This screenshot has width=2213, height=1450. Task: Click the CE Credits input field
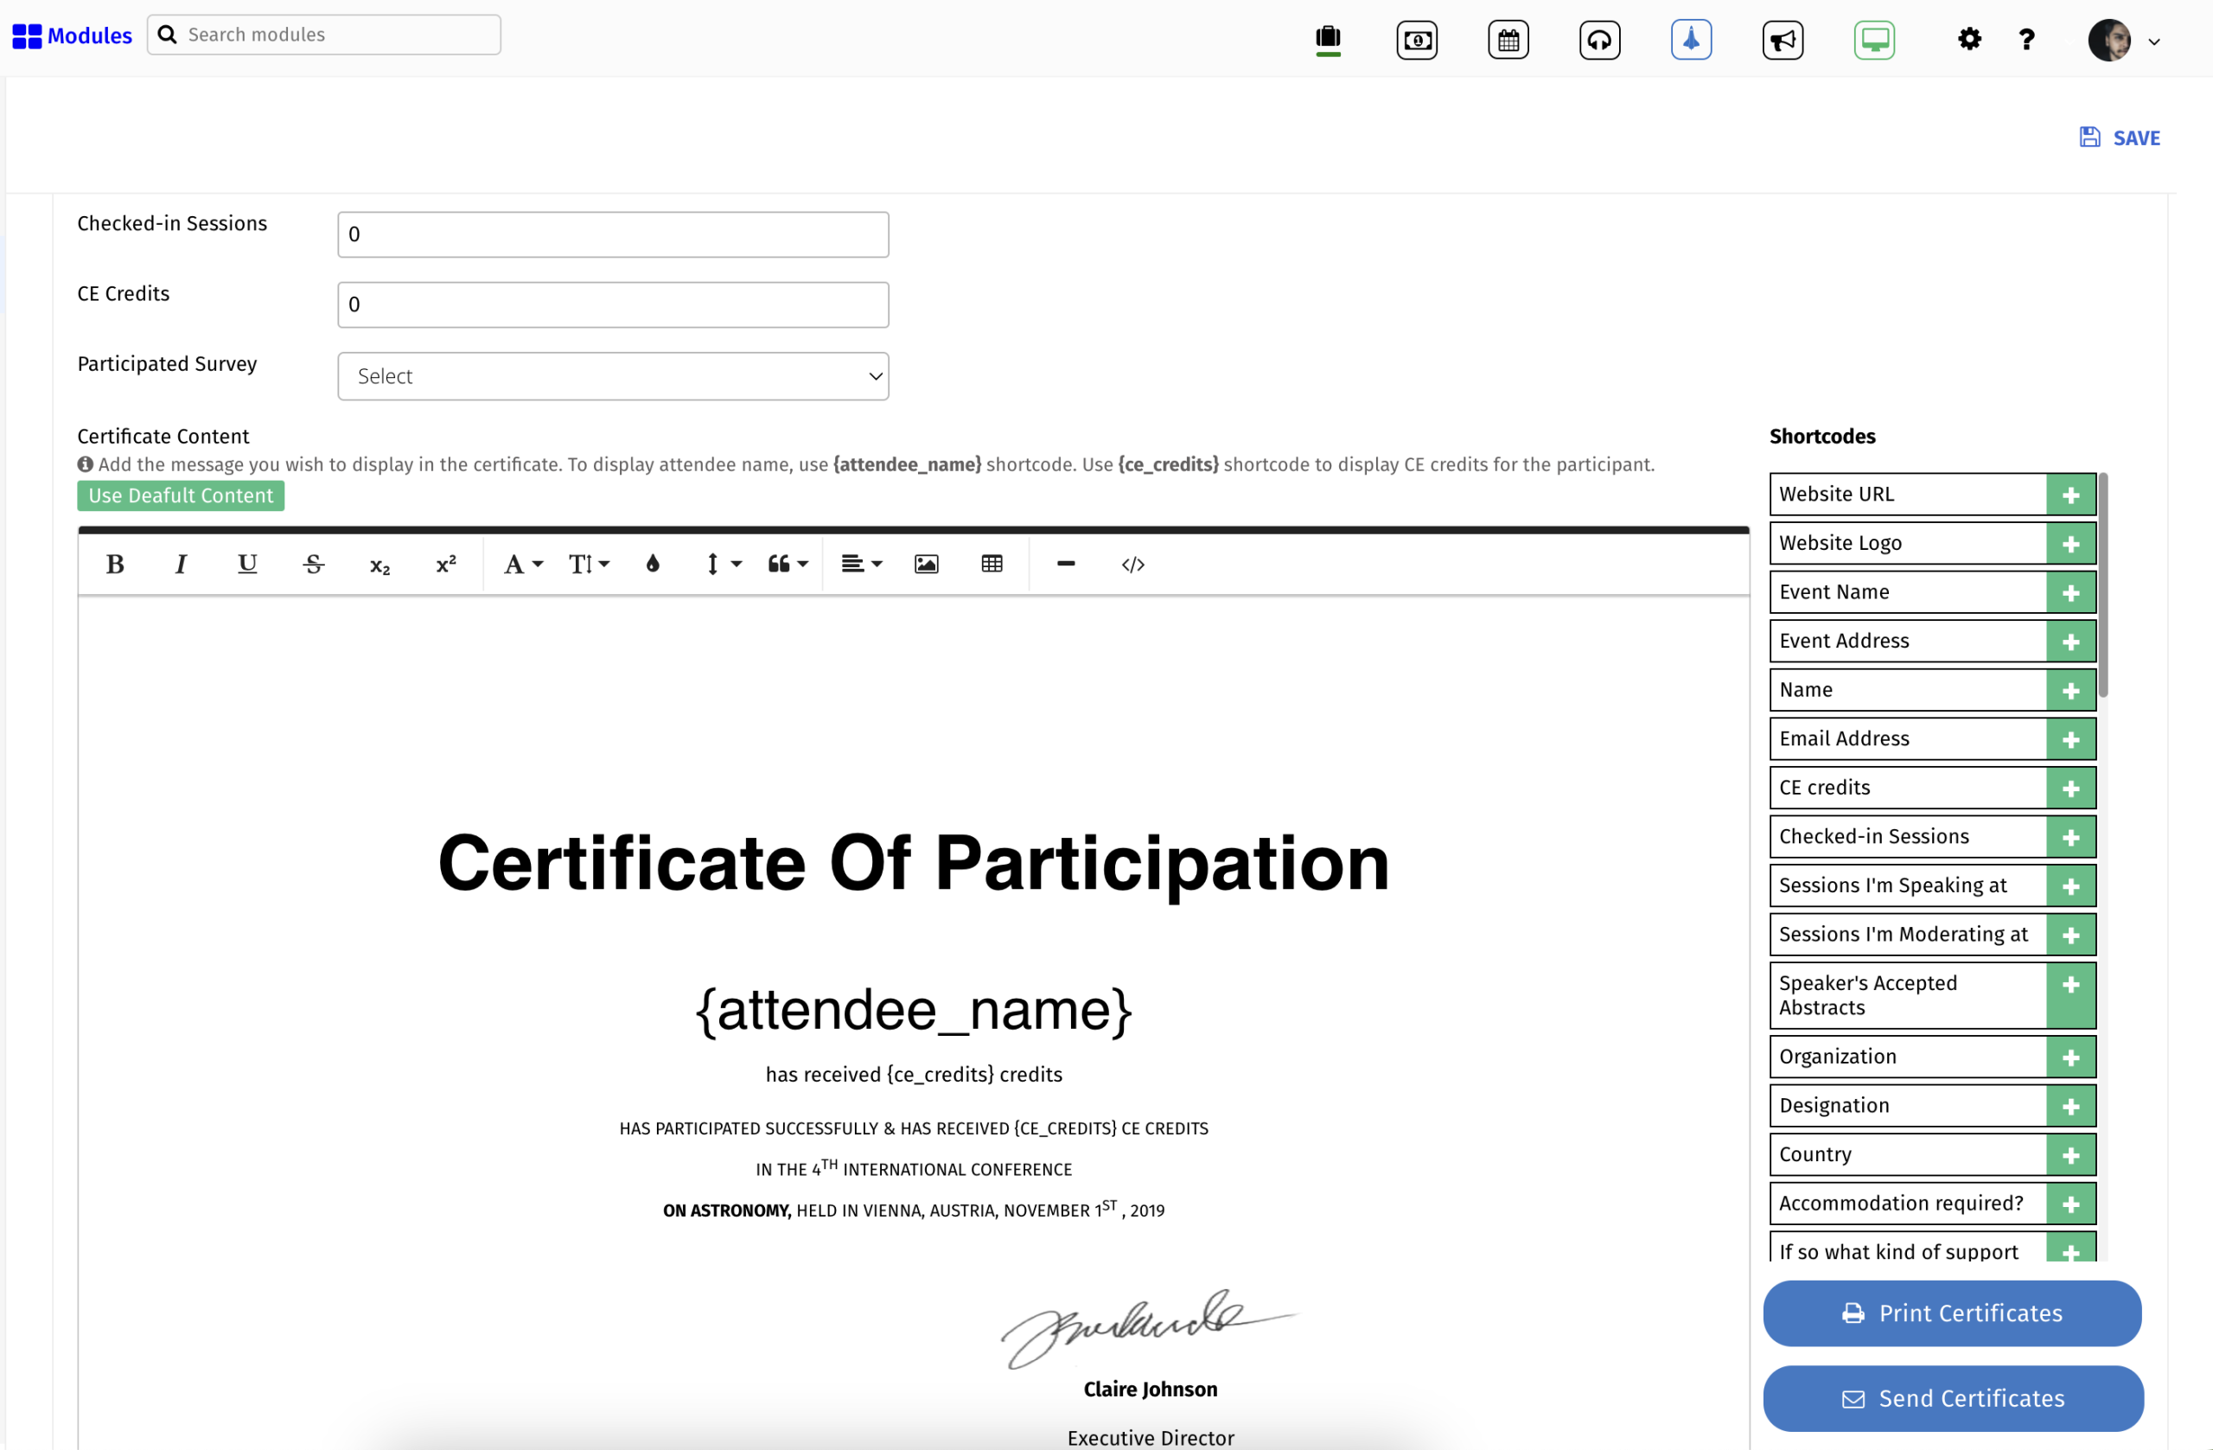tap(613, 305)
